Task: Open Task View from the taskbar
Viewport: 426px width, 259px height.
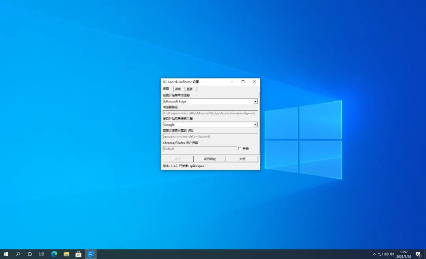Action: (x=41, y=254)
